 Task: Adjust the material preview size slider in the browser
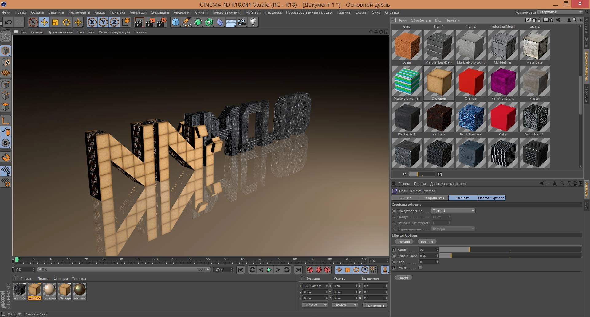(422, 174)
